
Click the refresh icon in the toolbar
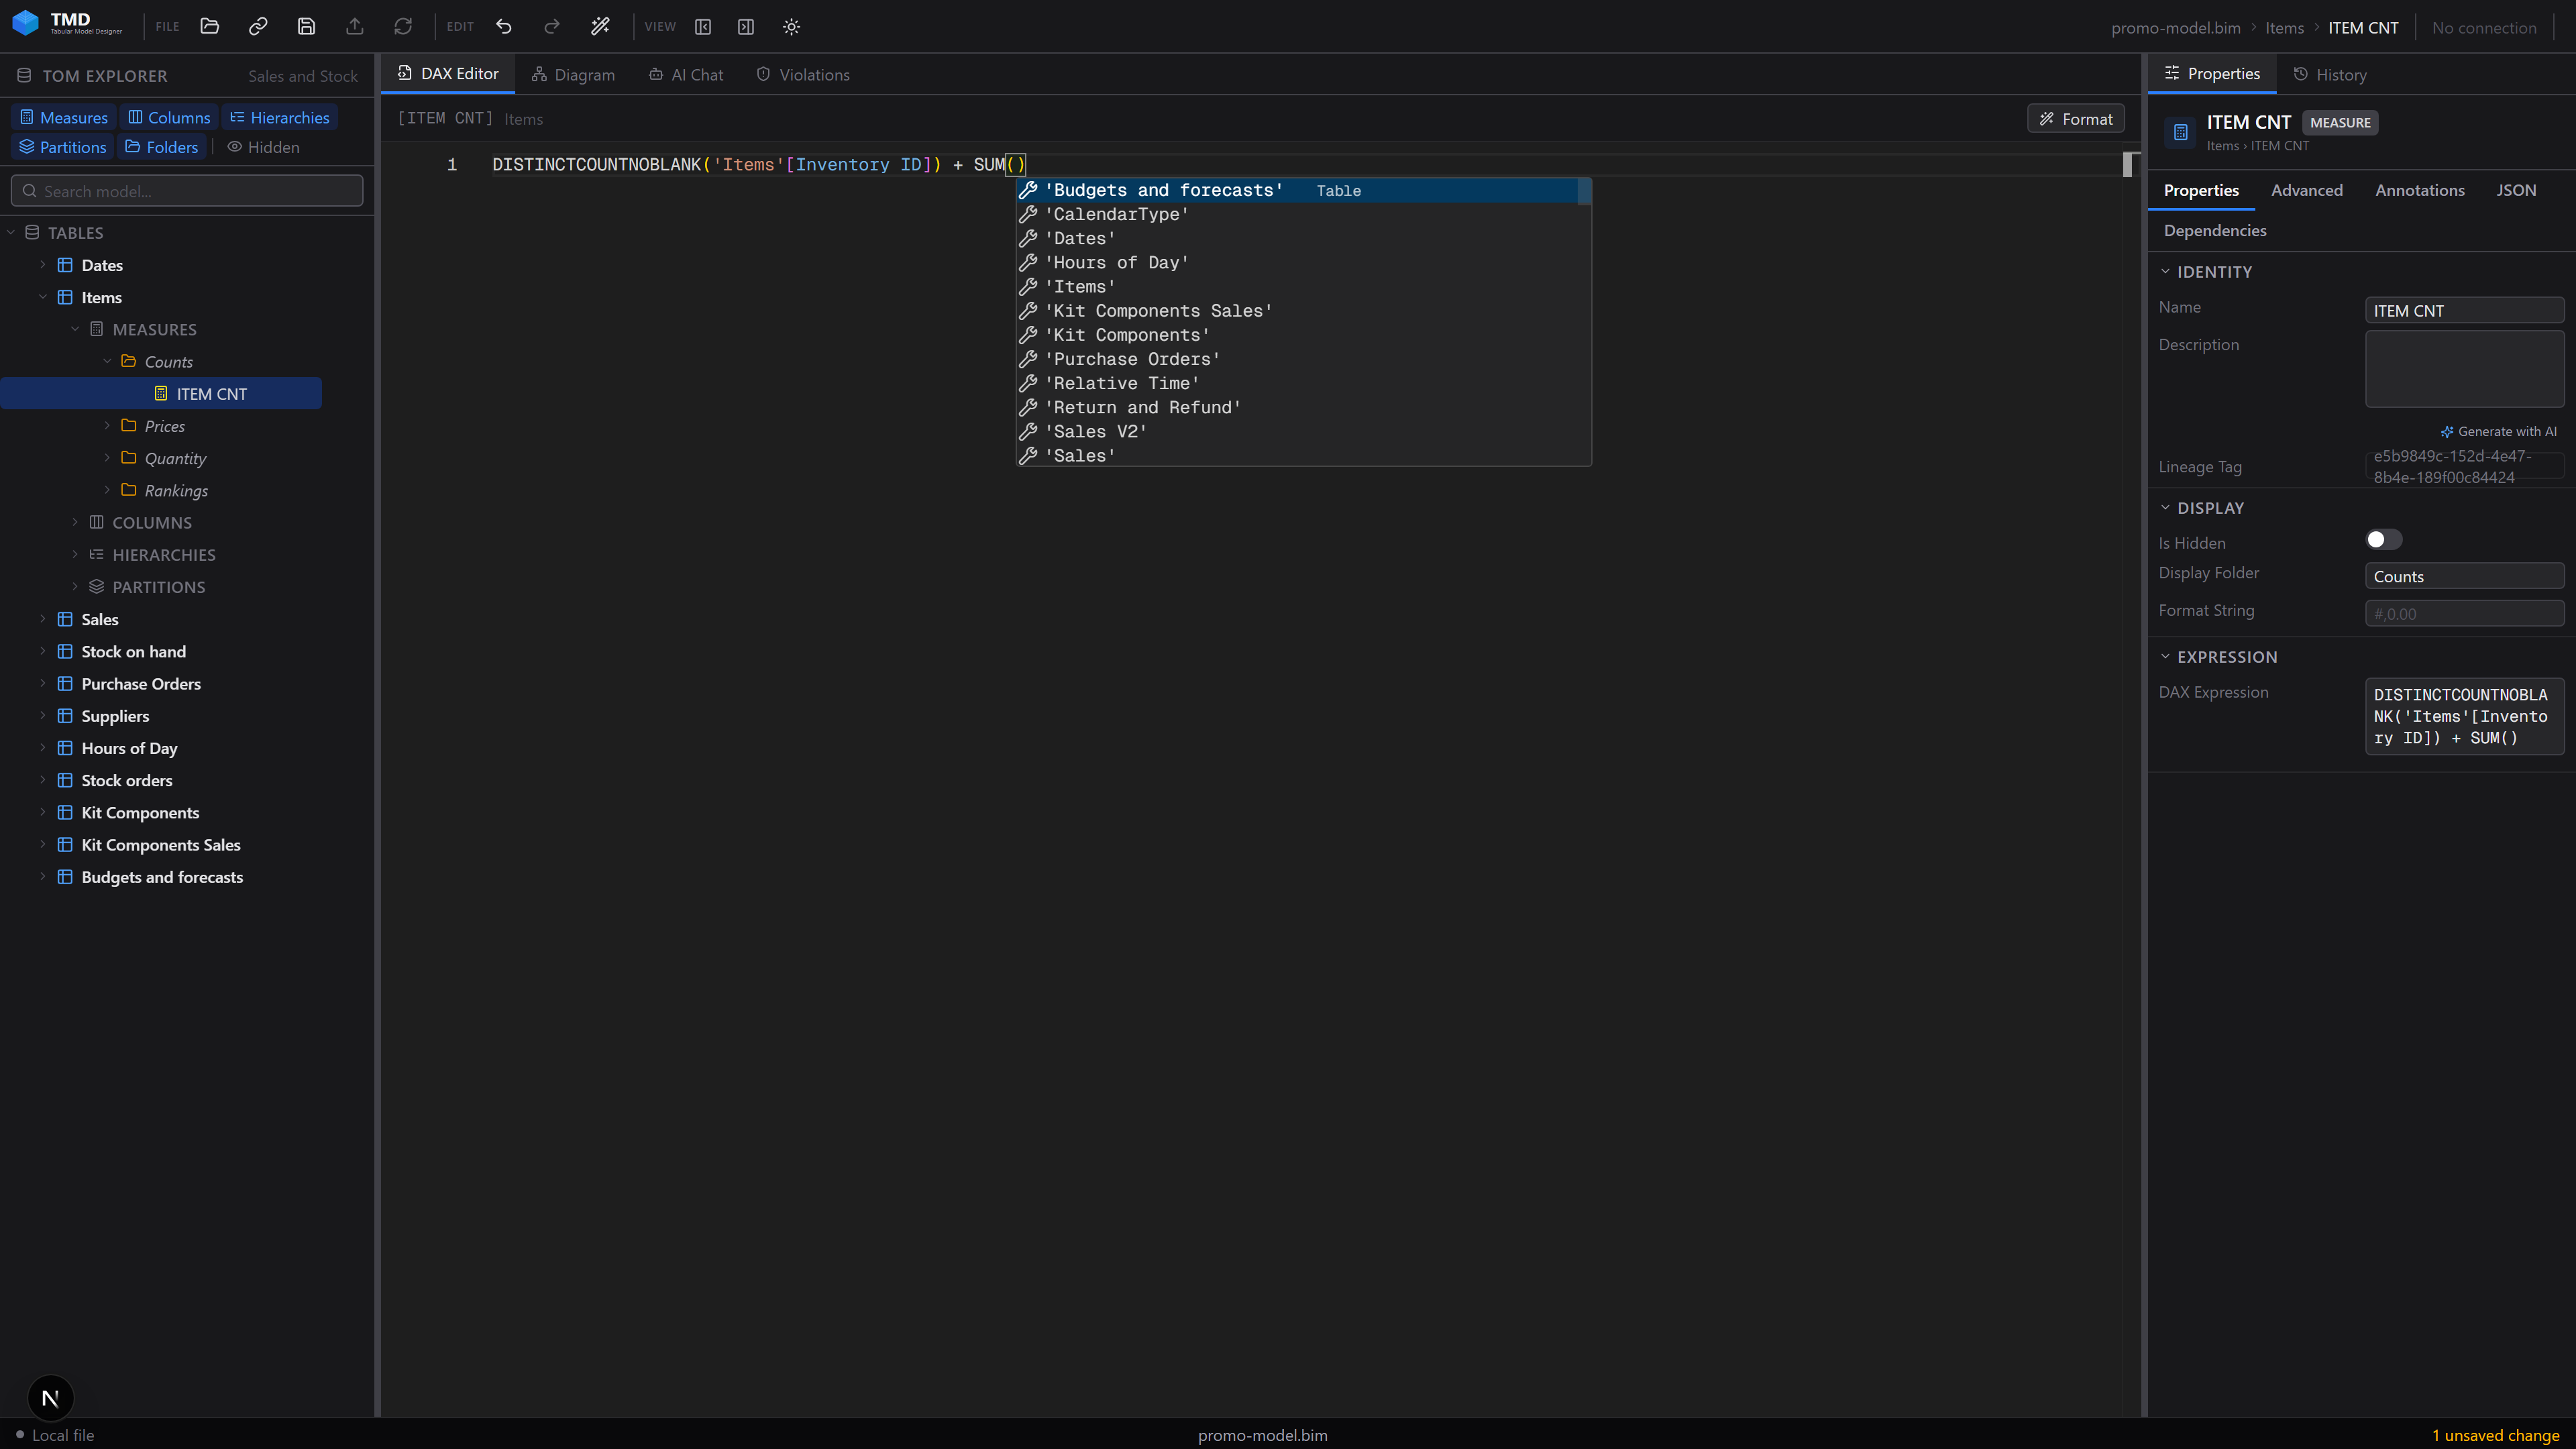(403, 27)
